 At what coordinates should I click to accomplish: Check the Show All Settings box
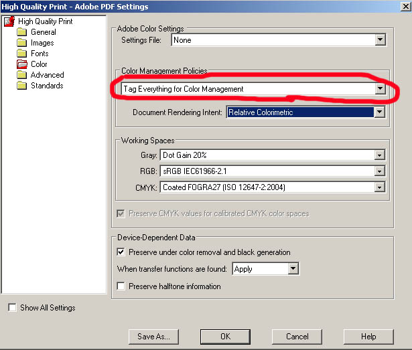pos(12,307)
